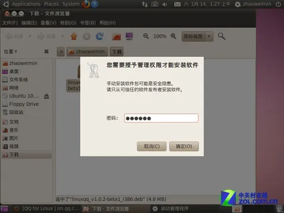
Task: Open the 转到(G) menu
Action: click(x=68, y=23)
